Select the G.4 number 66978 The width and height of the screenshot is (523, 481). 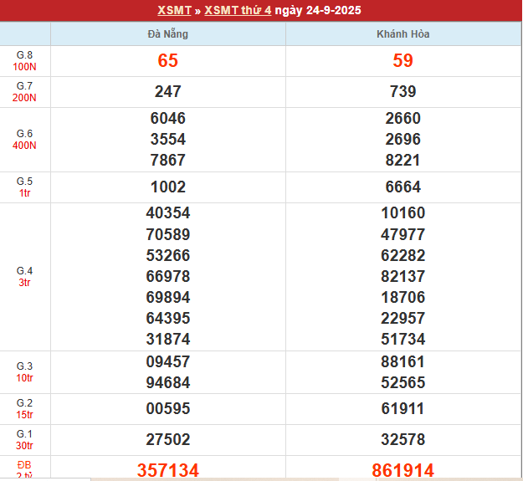[167, 277]
